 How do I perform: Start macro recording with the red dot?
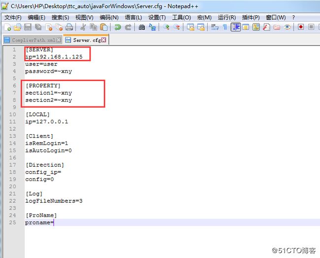pos(301,27)
